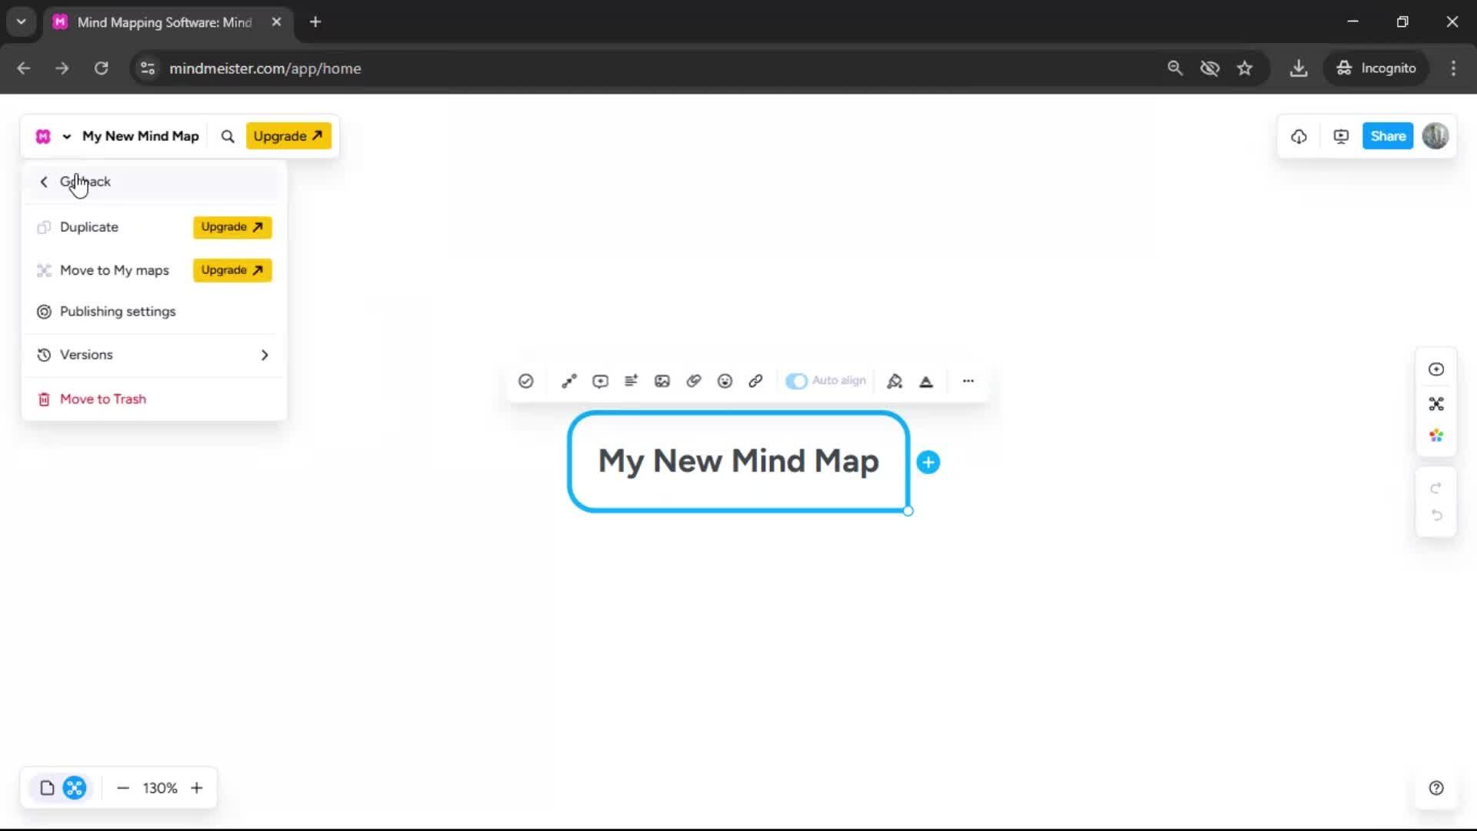
Task: Click the export cloud download icon
Action: 1299,136
